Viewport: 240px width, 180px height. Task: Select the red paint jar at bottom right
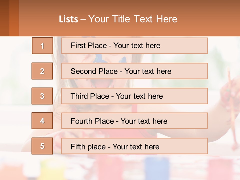217,167
